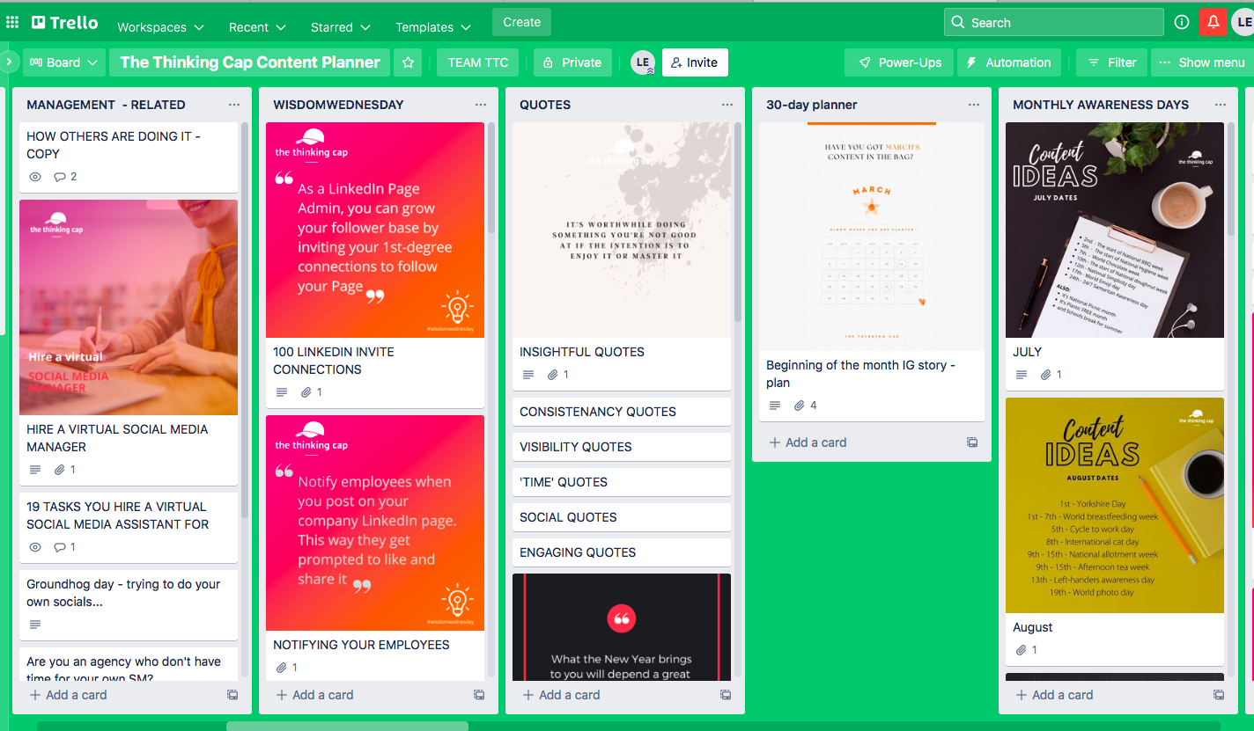
Task: Click the horizontal board scrollbar
Action: 347,726
